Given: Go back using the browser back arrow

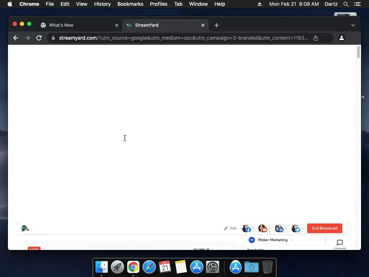Looking at the screenshot, I should (16, 38).
